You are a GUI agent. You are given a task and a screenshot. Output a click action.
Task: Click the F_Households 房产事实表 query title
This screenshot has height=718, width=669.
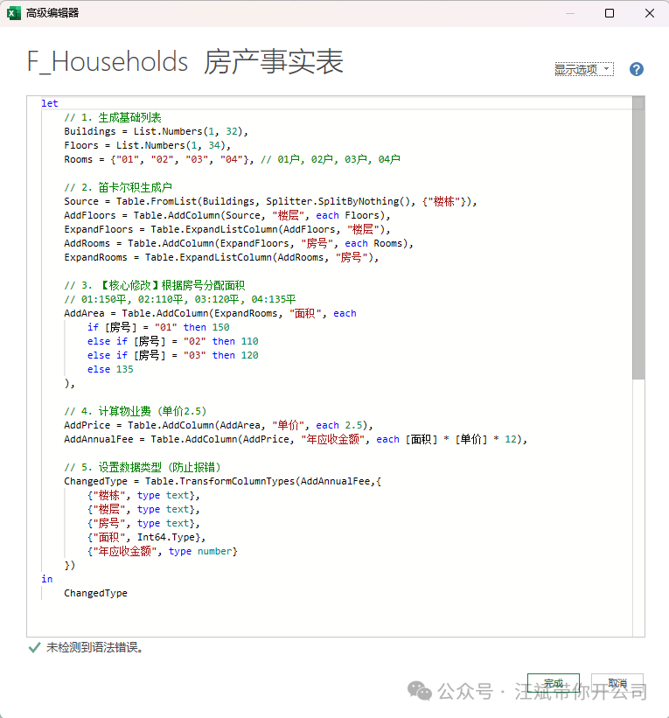pyautogui.click(x=185, y=62)
